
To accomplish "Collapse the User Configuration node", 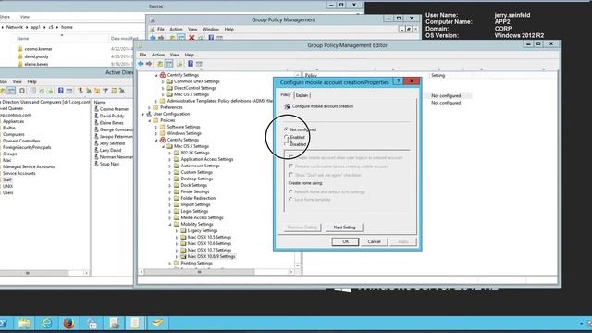I will point(143,114).
